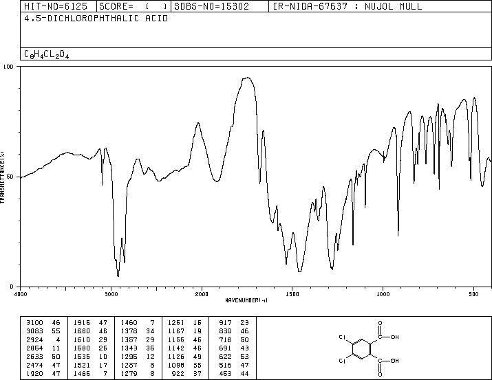This screenshot has height=380, width=492.
Task: Click the IR-NIDA-67637 : NUJOL MULL label
Action: (x=347, y=6)
